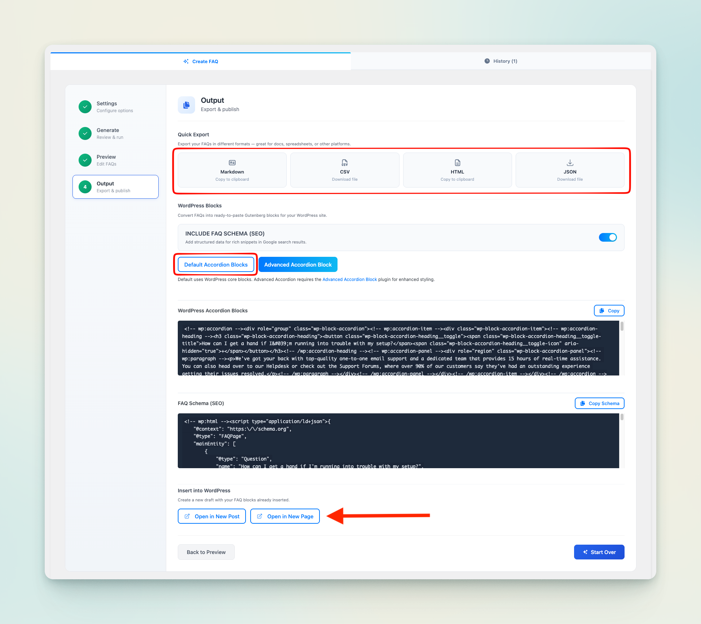Open FAQs in a New Page
The width and height of the screenshot is (701, 624).
[x=285, y=517]
